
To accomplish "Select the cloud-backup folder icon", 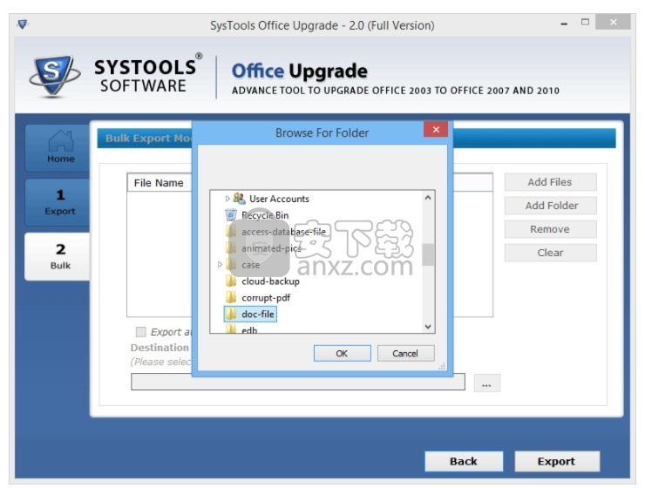I will (x=231, y=281).
